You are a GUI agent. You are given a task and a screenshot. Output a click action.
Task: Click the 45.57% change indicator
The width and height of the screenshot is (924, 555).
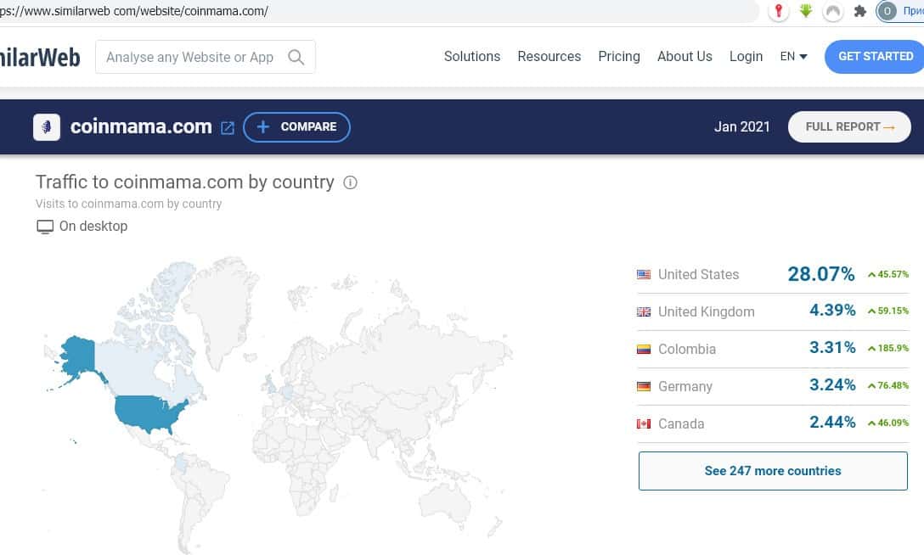coord(888,274)
